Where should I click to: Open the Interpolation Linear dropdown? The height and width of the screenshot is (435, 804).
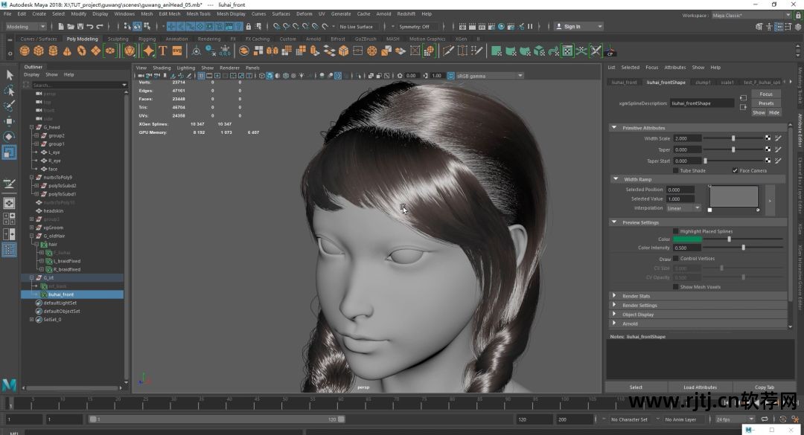click(683, 208)
